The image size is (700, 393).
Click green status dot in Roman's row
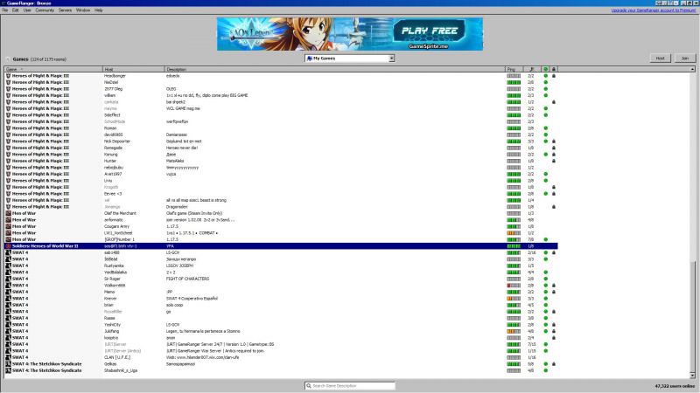coord(545,128)
